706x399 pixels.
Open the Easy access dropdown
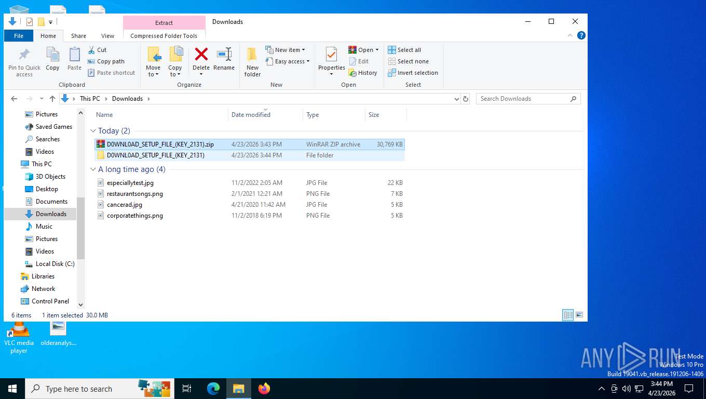coord(288,61)
